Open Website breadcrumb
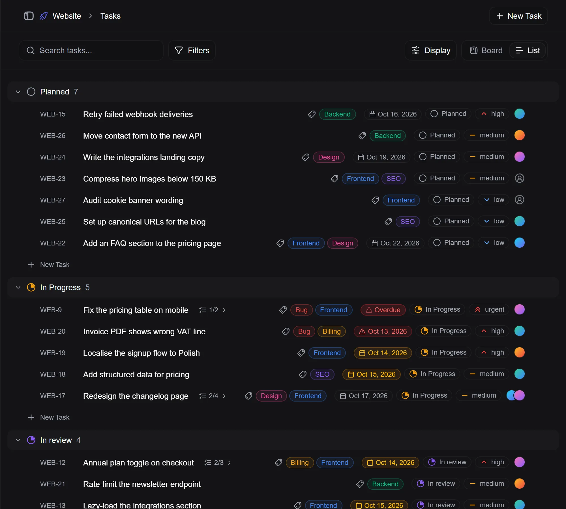This screenshot has height=509, width=566. pyautogui.click(x=67, y=16)
